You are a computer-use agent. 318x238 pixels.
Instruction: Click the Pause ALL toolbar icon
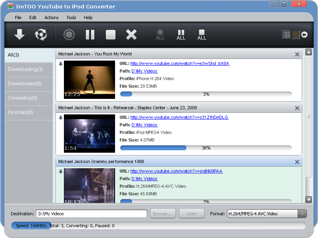pos(181,35)
